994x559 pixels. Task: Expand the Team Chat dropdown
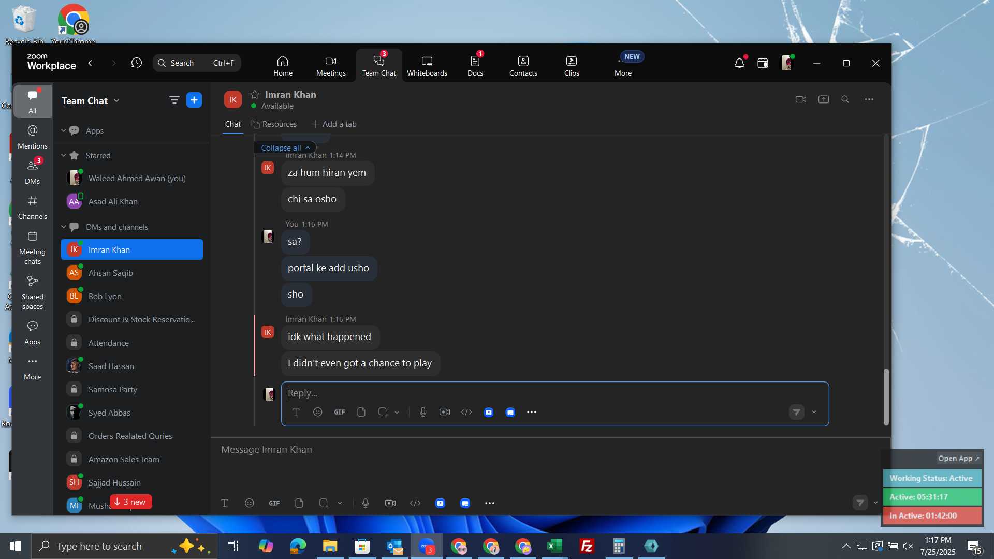pos(116,101)
